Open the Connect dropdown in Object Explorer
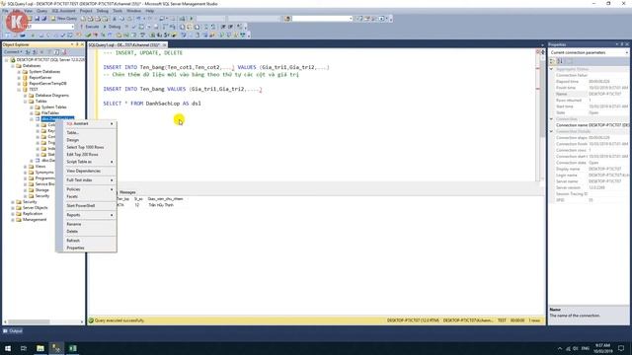This screenshot has height=355, width=632. tap(13, 52)
